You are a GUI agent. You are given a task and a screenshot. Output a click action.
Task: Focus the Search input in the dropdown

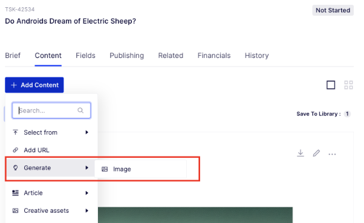[x=51, y=111]
